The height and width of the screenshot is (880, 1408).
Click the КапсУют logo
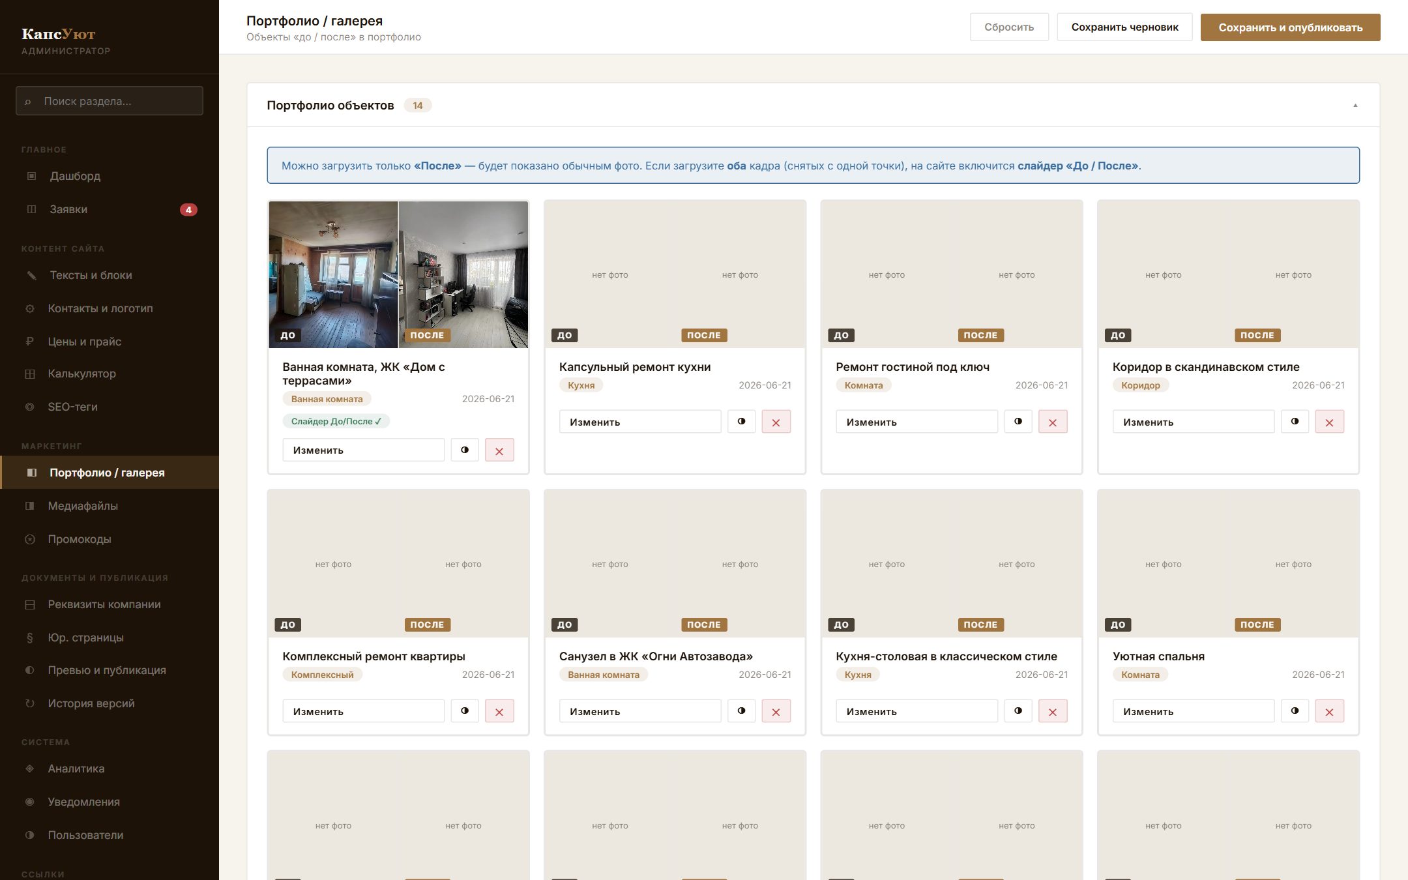59,34
